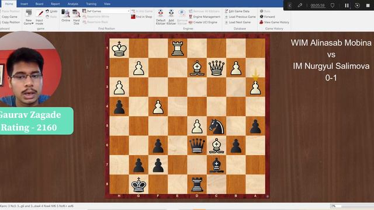The width and height of the screenshot is (374, 210).
Task: Click the recording timer 00:05:59
Action: pos(317,5)
